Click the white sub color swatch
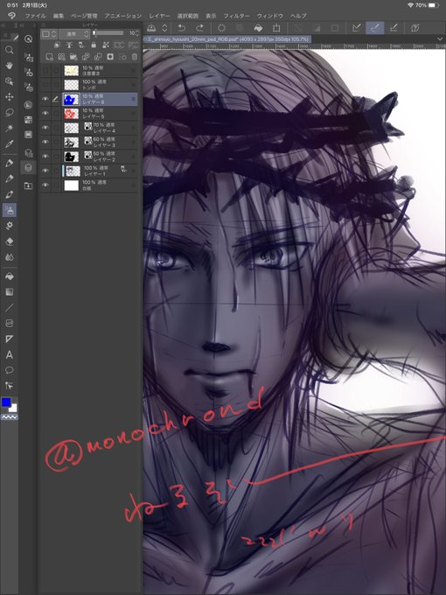The width and height of the screenshot is (446, 595). pos(13,409)
